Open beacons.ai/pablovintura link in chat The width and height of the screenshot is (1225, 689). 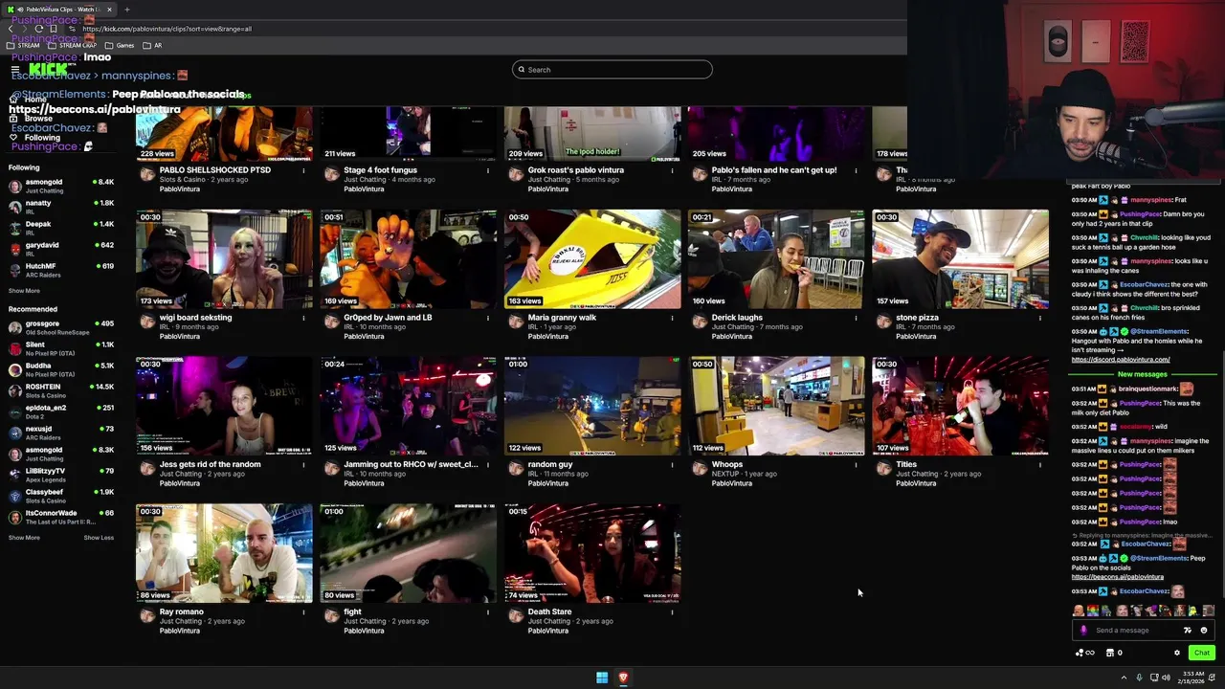[1117, 577]
